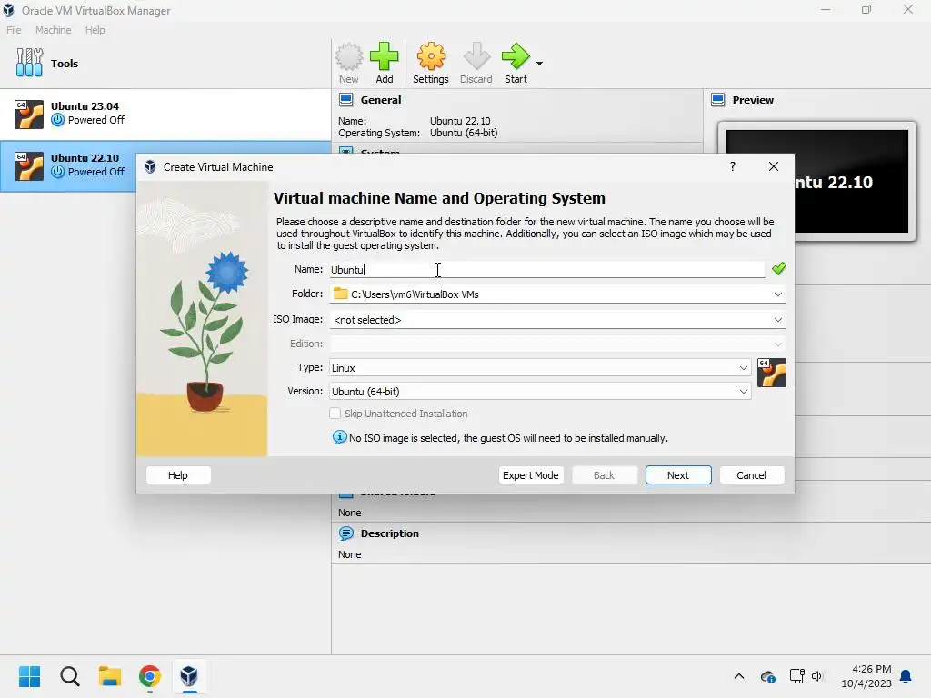Expand the ISO Image dropdown

click(777, 320)
